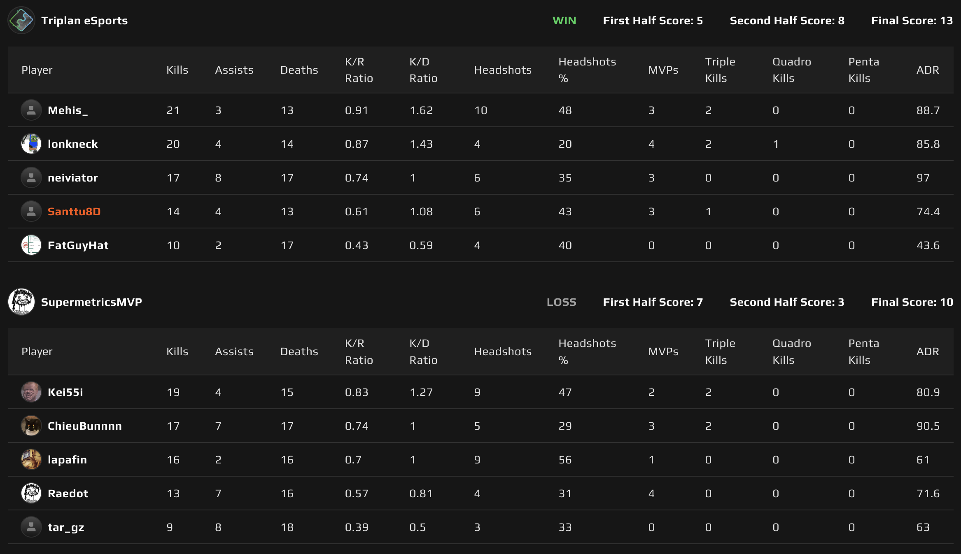This screenshot has height=554, width=961.
Task: Click FatGuyHat's avatar icon
Action: [x=31, y=245]
